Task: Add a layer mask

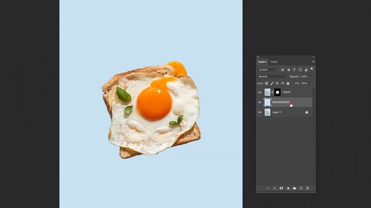Action: tap(281, 188)
